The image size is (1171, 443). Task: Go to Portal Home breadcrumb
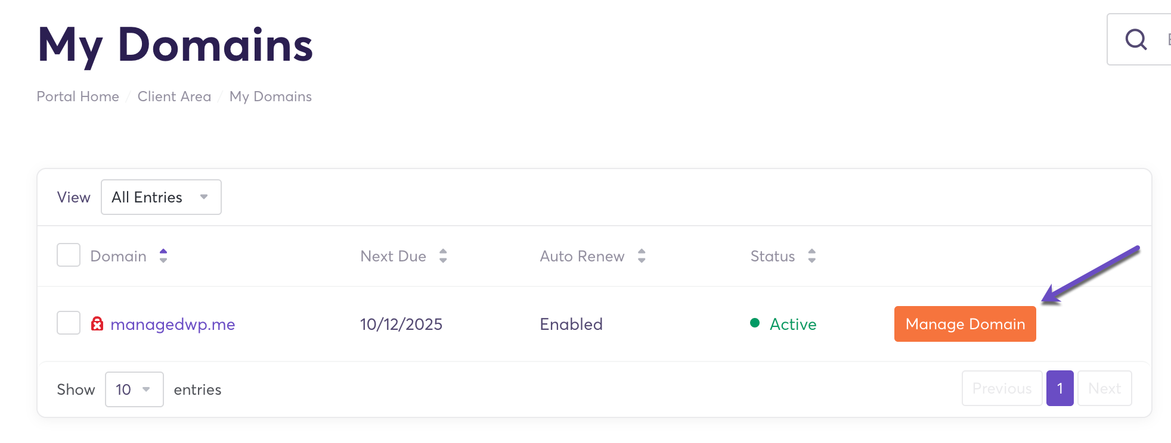(x=78, y=96)
